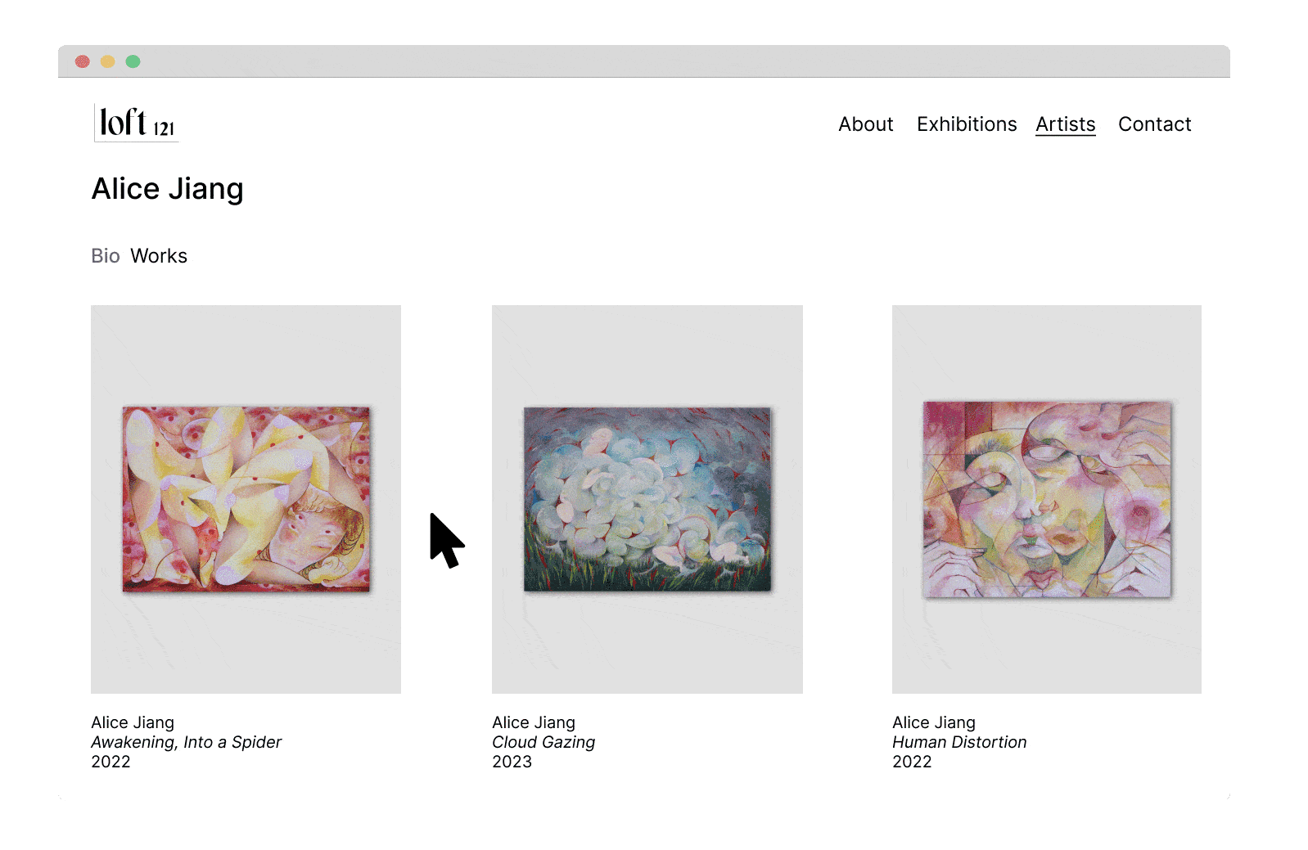Click artist name above Cloud Gazing
This screenshot has width=1308, height=850.
534,722
